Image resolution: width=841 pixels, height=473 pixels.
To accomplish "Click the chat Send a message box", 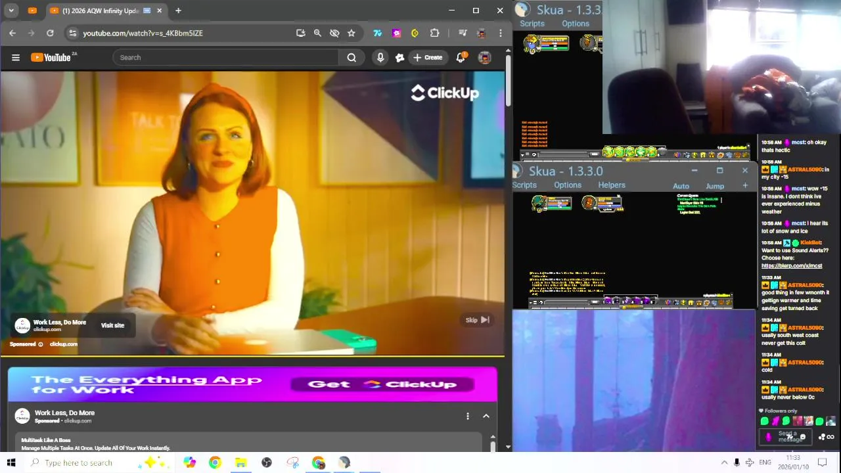I will point(787,436).
